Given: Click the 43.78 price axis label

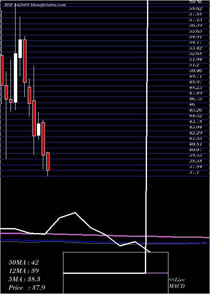Looking at the screenshot, I should [x=195, y=121].
